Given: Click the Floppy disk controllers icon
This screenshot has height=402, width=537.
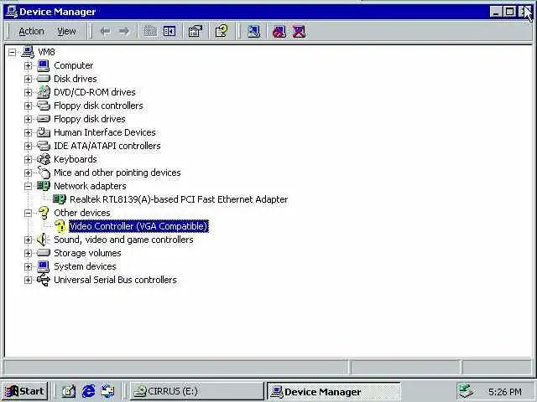Looking at the screenshot, I should click(44, 106).
